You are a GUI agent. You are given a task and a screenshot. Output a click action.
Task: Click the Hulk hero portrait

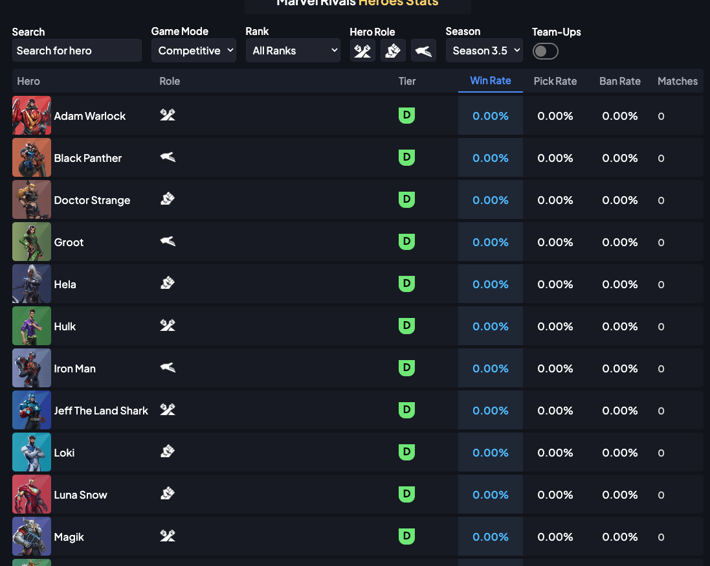[32, 326]
